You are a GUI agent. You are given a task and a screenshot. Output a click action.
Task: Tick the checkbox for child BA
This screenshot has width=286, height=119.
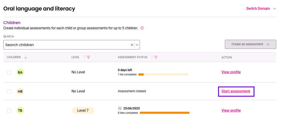pos(9,72)
